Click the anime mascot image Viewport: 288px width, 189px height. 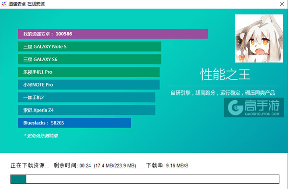[259, 38]
